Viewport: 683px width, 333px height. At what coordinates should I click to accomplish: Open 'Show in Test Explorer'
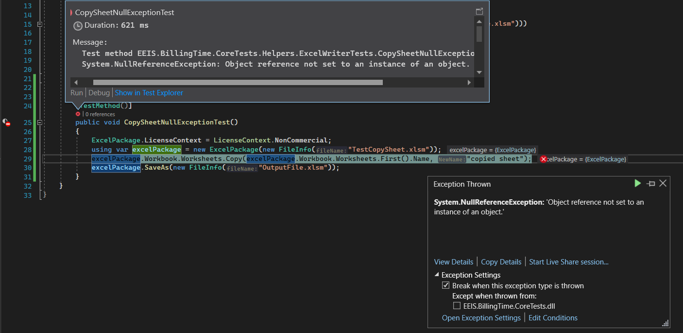tap(149, 92)
